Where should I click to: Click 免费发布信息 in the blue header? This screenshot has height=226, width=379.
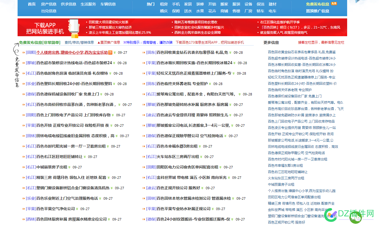tap(318, 4)
